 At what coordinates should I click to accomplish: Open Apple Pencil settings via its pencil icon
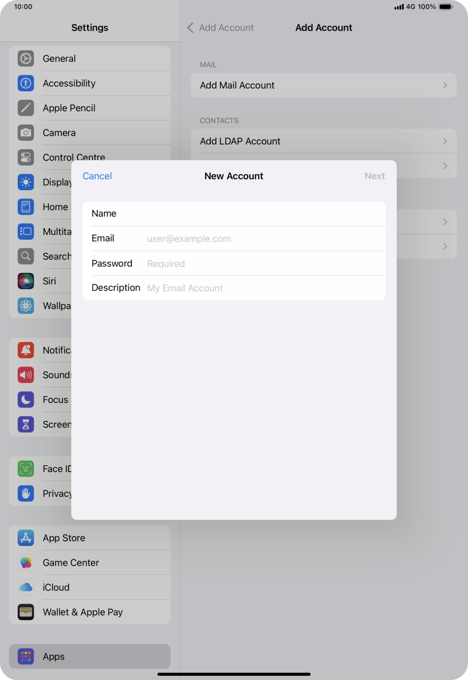click(x=25, y=108)
